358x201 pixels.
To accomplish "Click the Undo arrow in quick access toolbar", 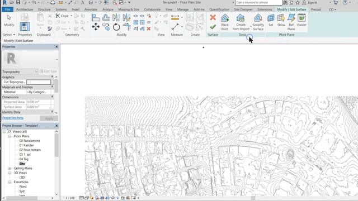I will [x=34, y=2].
